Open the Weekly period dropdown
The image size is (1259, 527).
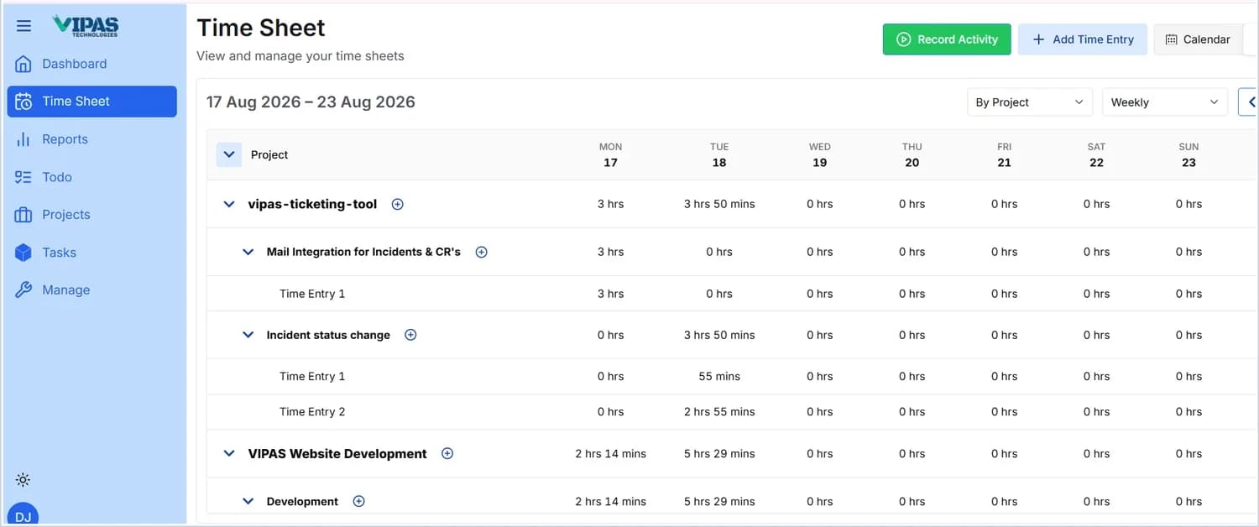pos(1165,102)
